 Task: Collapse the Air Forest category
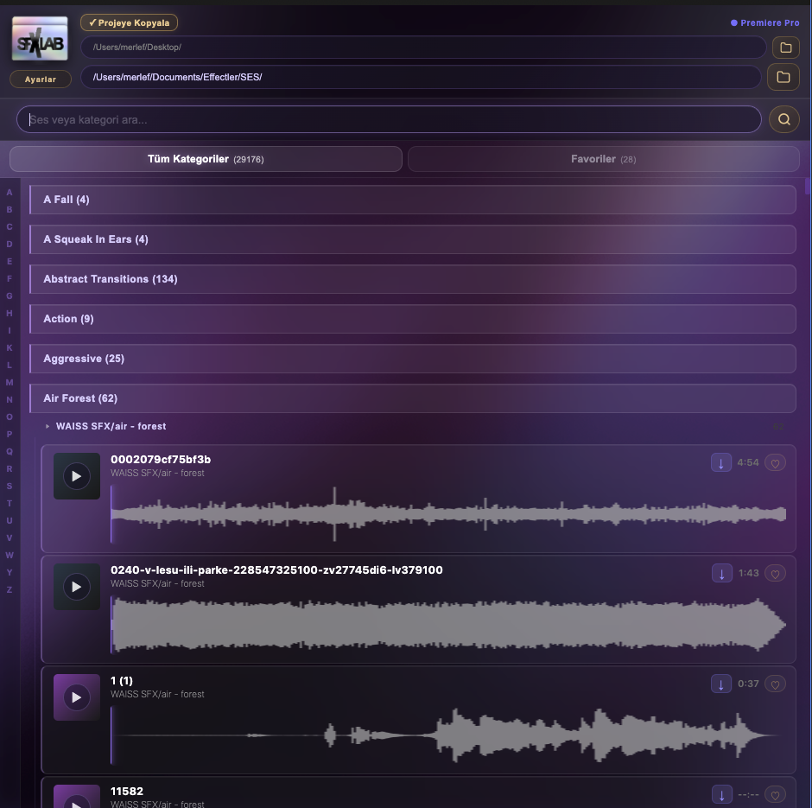click(x=413, y=398)
